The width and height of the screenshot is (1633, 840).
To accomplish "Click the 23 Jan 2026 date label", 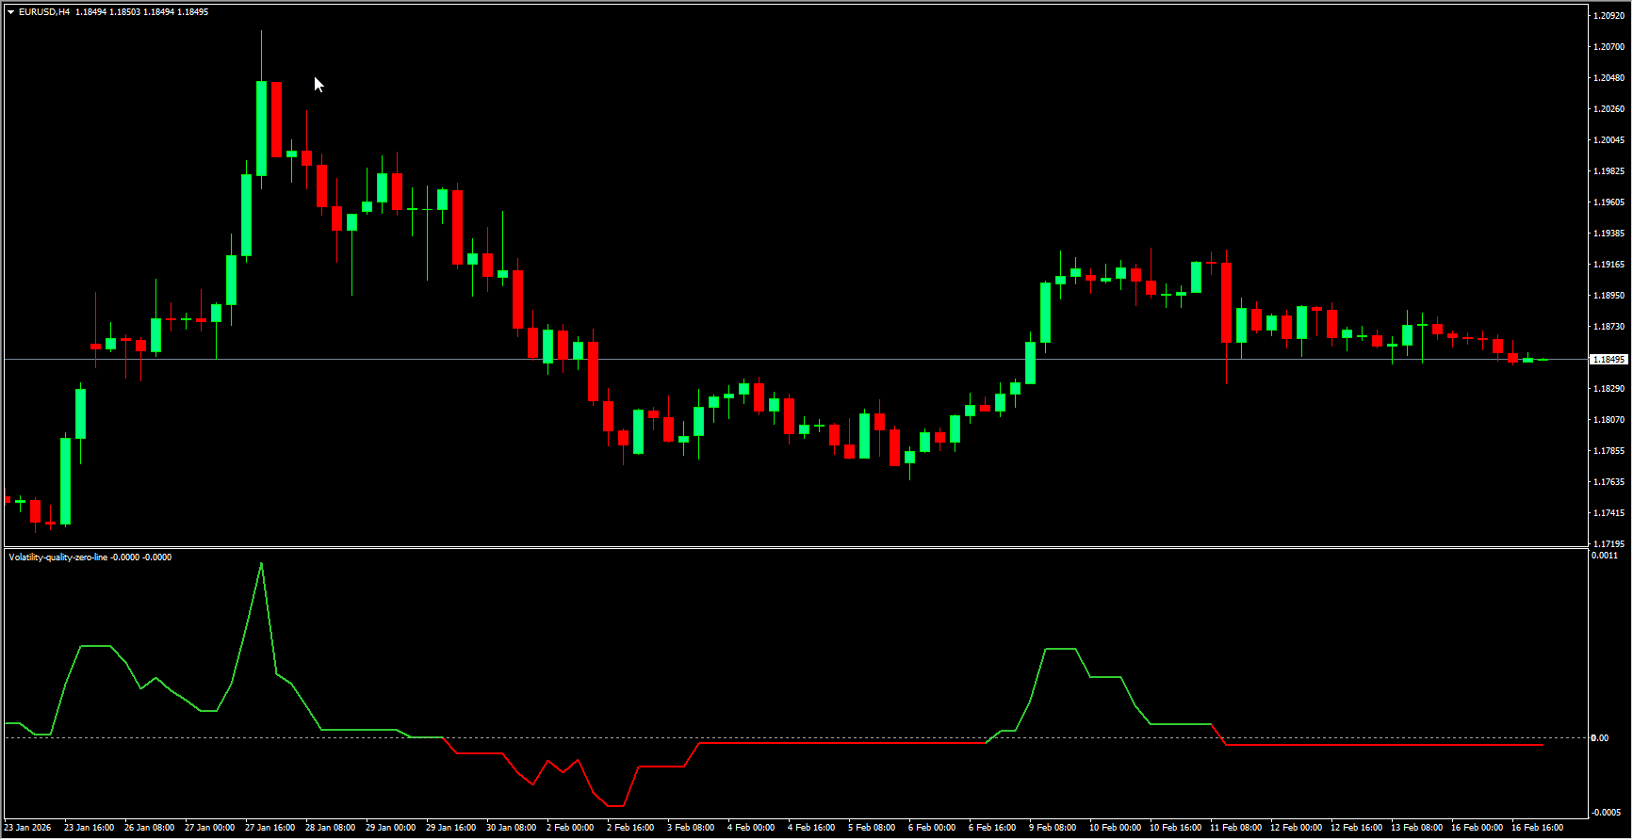I will coord(28,828).
